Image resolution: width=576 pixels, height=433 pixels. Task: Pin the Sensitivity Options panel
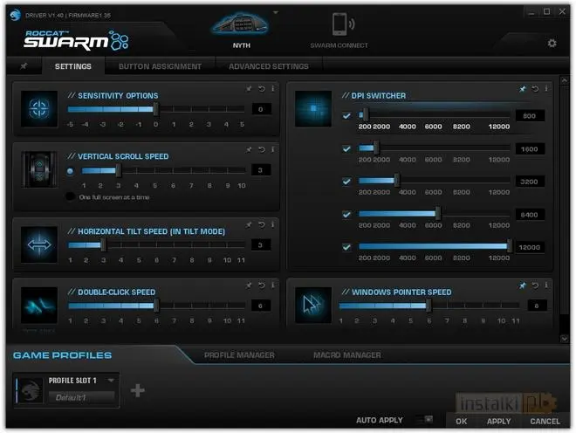pyautogui.click(x=249, y=88)
